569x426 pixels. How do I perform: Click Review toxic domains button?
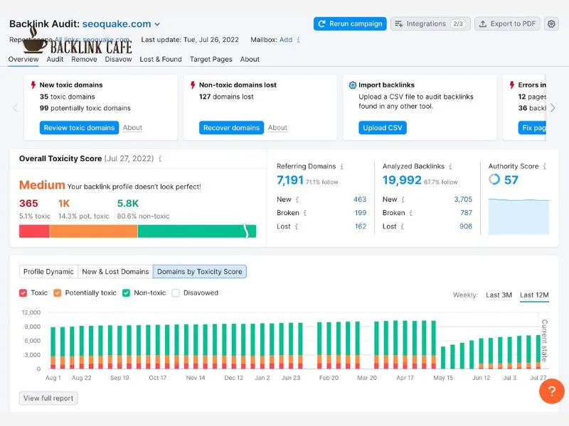tap(79, 128)
